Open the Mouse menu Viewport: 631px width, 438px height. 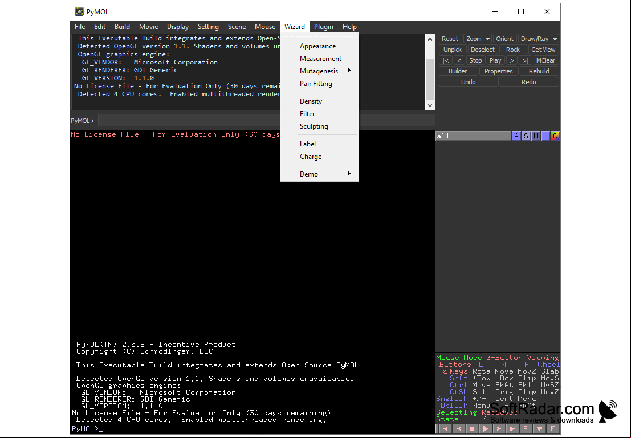265,27
